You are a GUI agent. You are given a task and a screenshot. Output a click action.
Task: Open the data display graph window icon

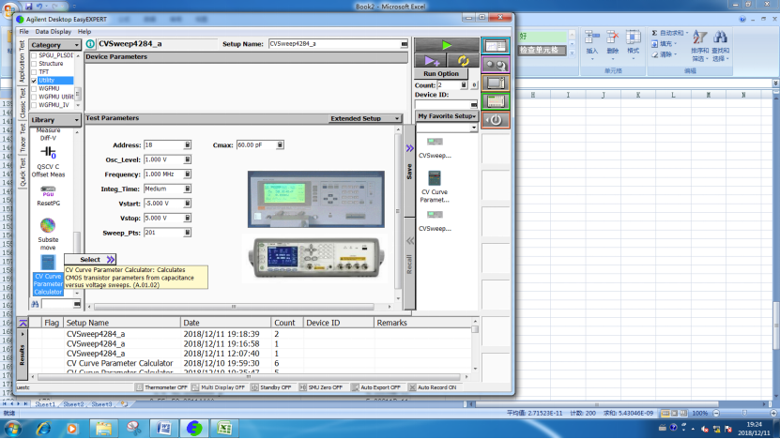tap(496, 46)
